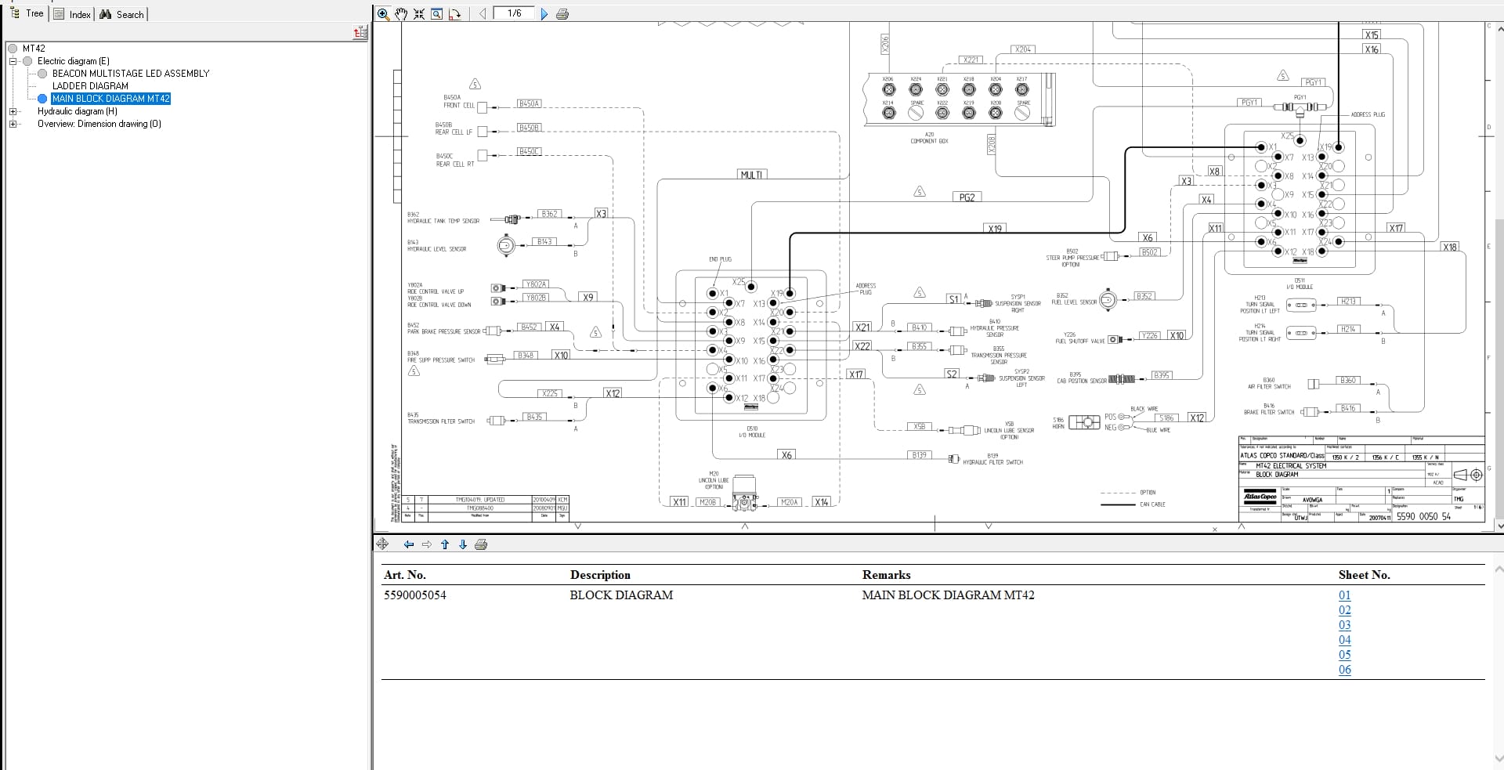
Task: Open sheet 03 link
Action: [1344, 625]
